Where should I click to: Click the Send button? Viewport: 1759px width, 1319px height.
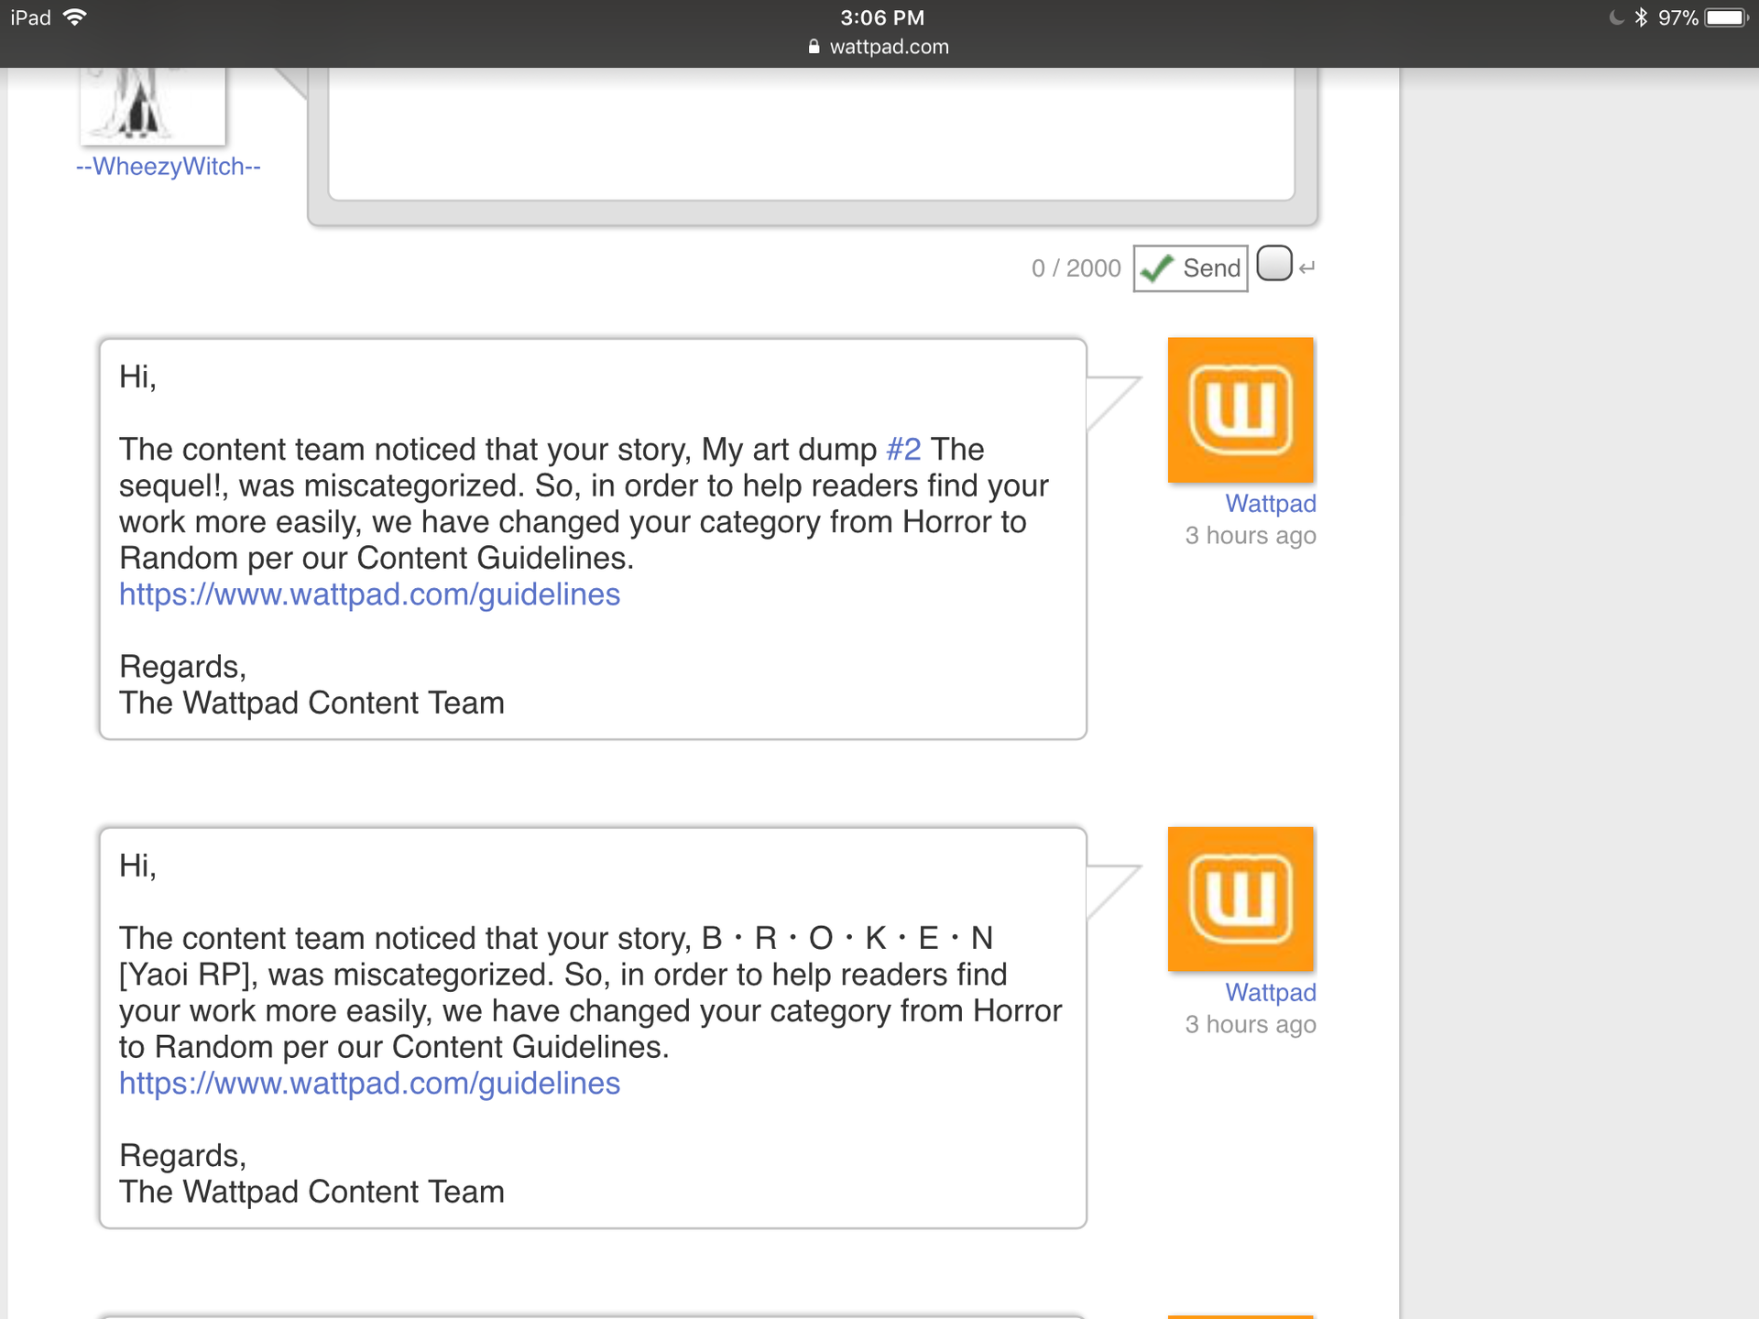[x=1190, y=268]
